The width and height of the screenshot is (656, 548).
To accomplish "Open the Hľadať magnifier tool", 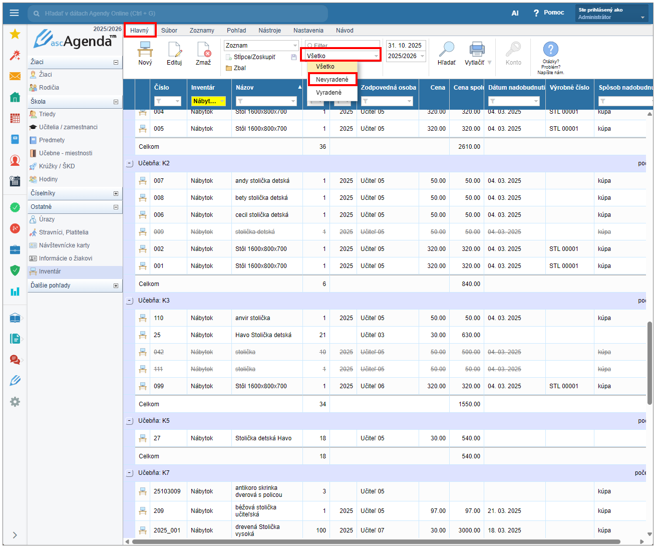I will (446, 50).
